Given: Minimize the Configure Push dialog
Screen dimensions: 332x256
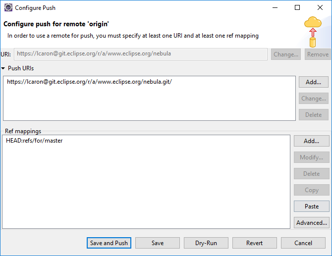Looking at the screenshot, I should [x=275, y=7].
